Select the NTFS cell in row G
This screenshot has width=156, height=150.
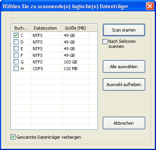(38, 62)
